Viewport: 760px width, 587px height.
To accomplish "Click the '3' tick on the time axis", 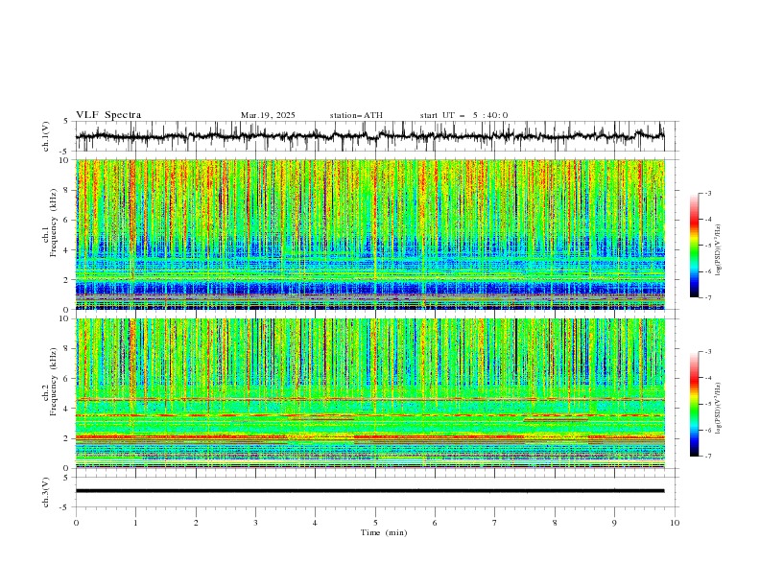I will pos(255,523).
